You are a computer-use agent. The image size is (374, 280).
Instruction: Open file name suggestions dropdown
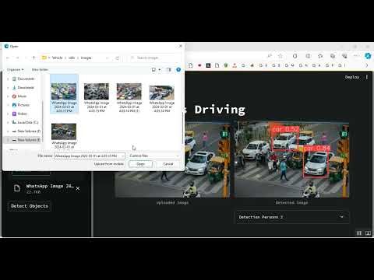[x=122, y=156]
